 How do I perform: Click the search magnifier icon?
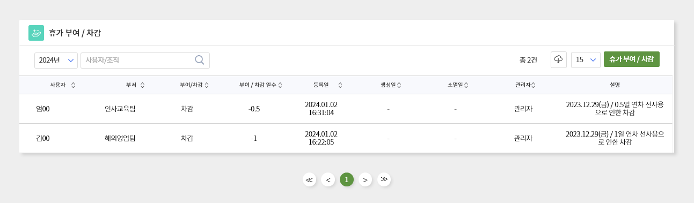click(x=200, y=60)
